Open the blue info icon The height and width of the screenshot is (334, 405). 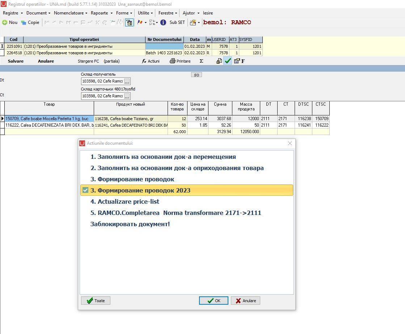[163, 22]
